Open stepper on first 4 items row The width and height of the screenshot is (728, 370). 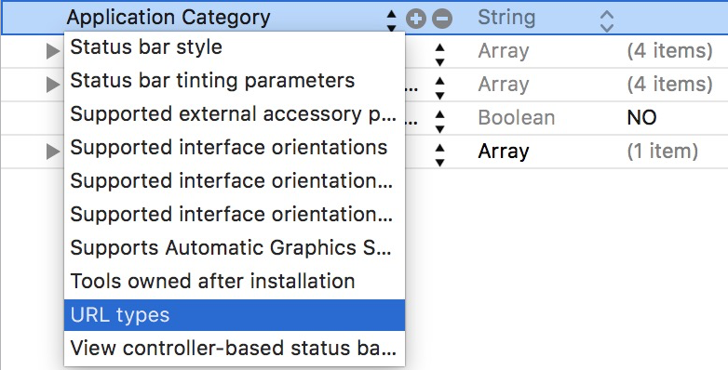pos(439,55)
